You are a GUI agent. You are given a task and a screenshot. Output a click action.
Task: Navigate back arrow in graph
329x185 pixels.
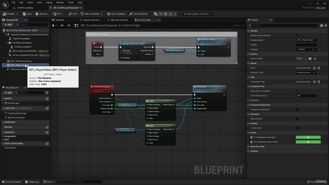click(62, 25)
